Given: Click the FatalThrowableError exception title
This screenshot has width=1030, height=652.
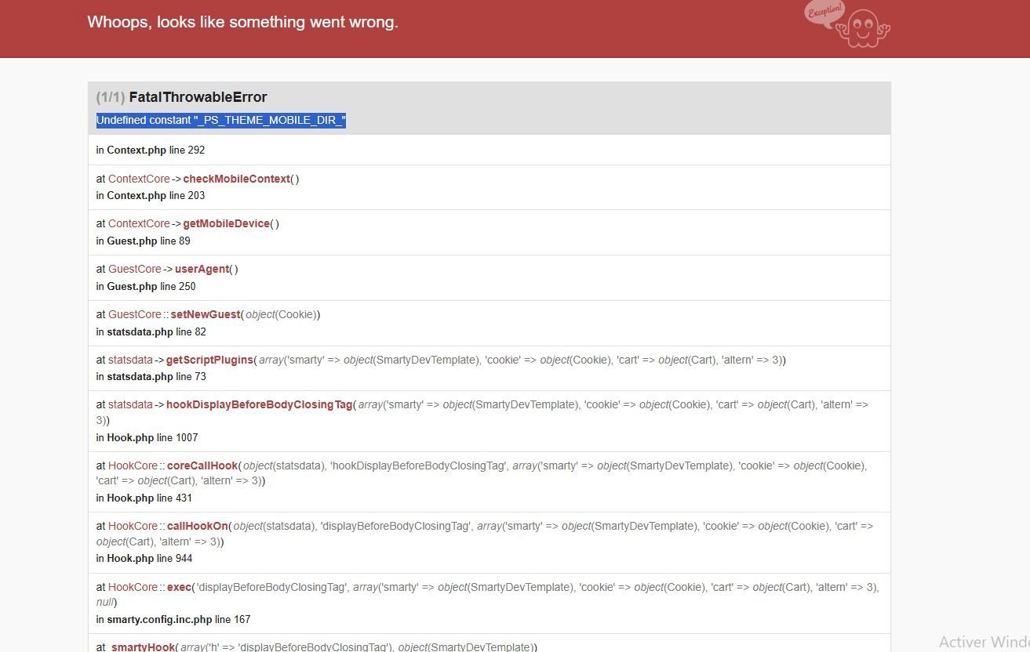Looking at the screenshot, I should (x=198, y=97).
